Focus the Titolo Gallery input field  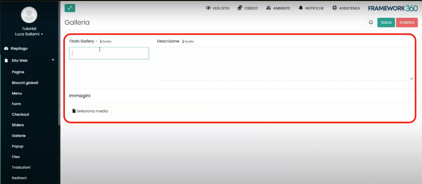tap(109, 53)
